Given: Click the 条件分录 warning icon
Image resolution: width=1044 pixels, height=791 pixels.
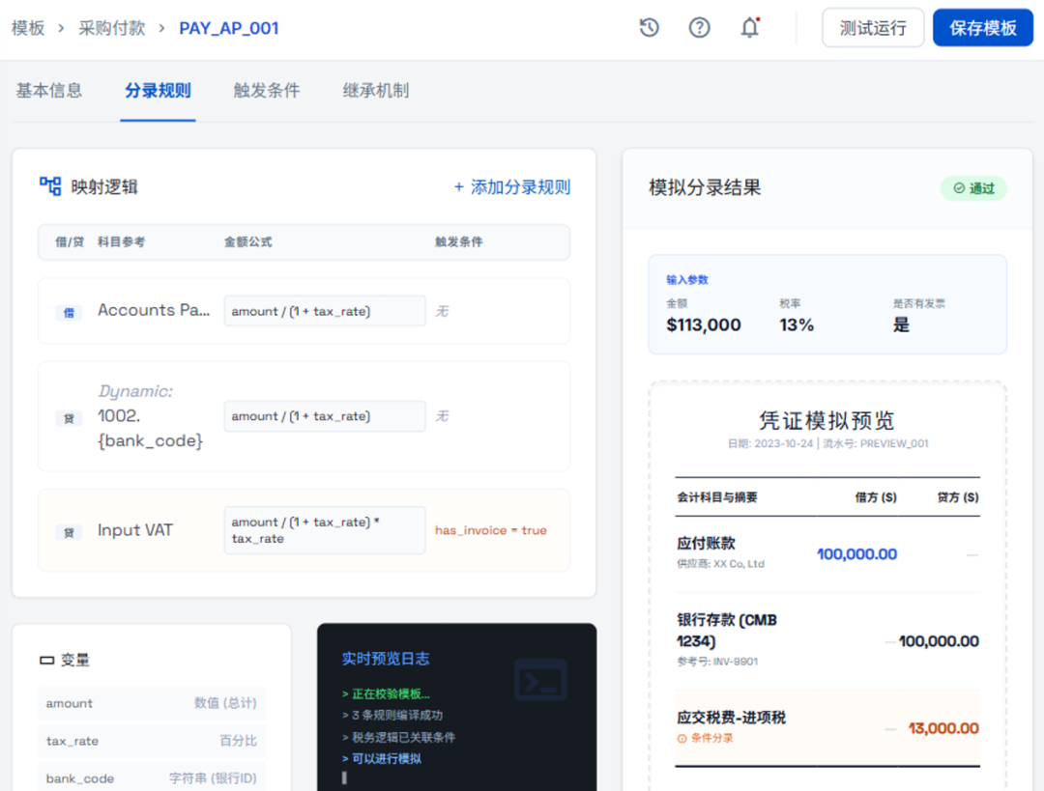Looking at the screenshot, I should pos(681,739).
